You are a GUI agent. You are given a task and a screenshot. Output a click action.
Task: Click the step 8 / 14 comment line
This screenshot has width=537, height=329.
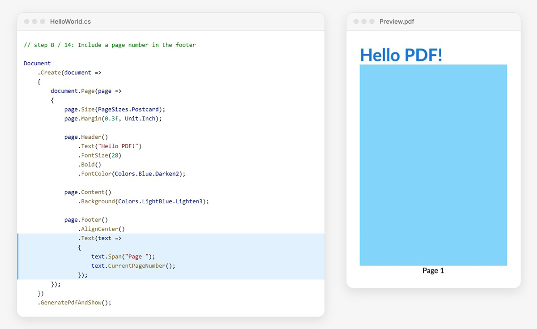pos(110,45)
